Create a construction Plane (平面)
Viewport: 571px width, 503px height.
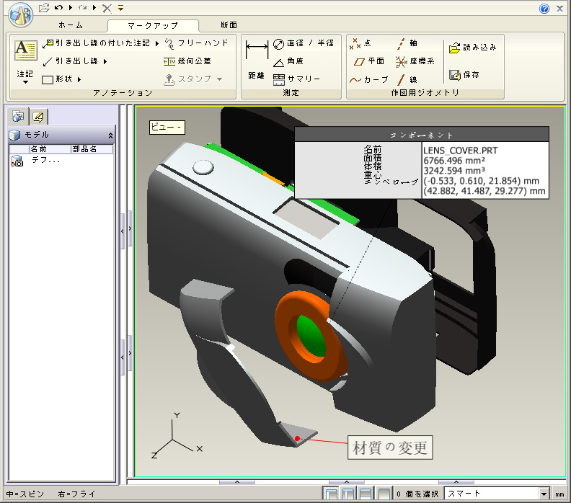coord(369,61)
